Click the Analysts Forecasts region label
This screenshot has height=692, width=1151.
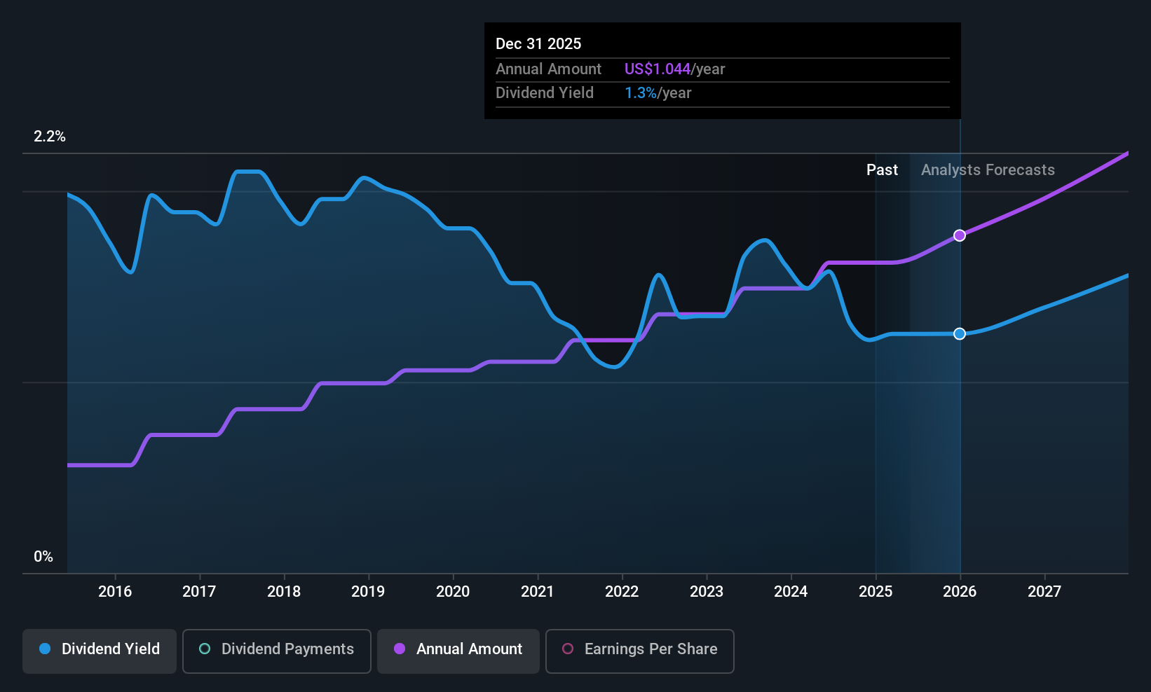coord(988,170)
